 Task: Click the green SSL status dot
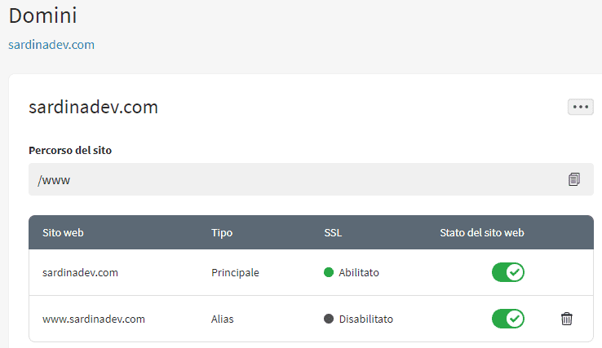pos(329,272)
